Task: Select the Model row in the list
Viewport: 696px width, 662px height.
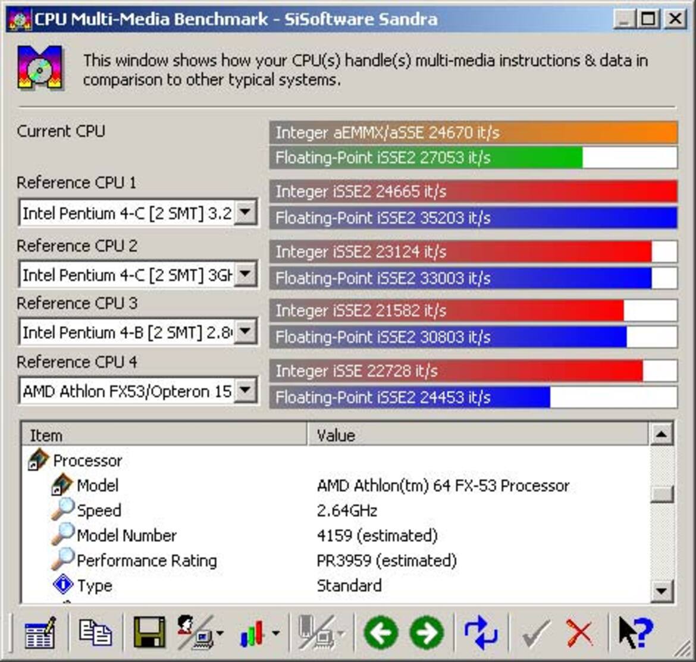Action: pos(335,485)
